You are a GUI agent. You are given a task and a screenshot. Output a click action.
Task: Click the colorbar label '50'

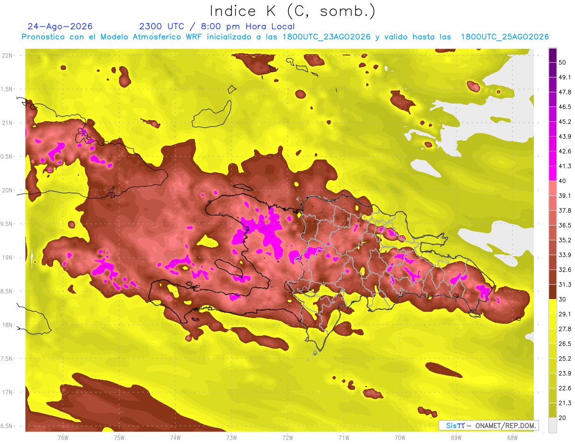pos(563,63)
